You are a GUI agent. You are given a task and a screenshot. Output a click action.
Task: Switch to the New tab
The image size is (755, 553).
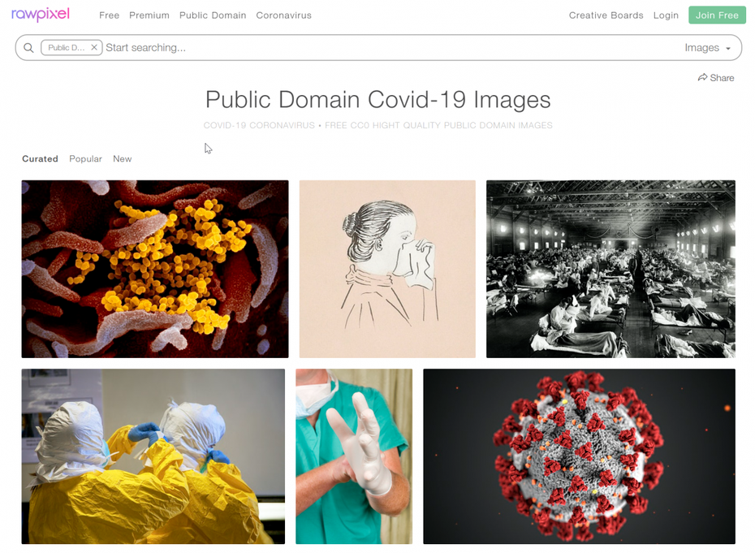click(123, 159)
